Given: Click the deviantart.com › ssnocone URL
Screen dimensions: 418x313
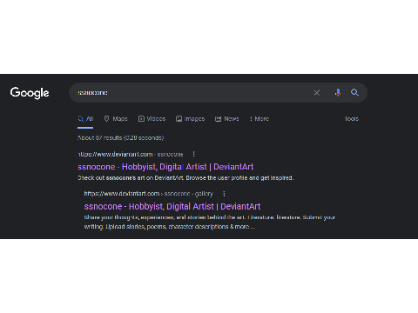Looking at the screenshot, I should [x=131, y=154].
